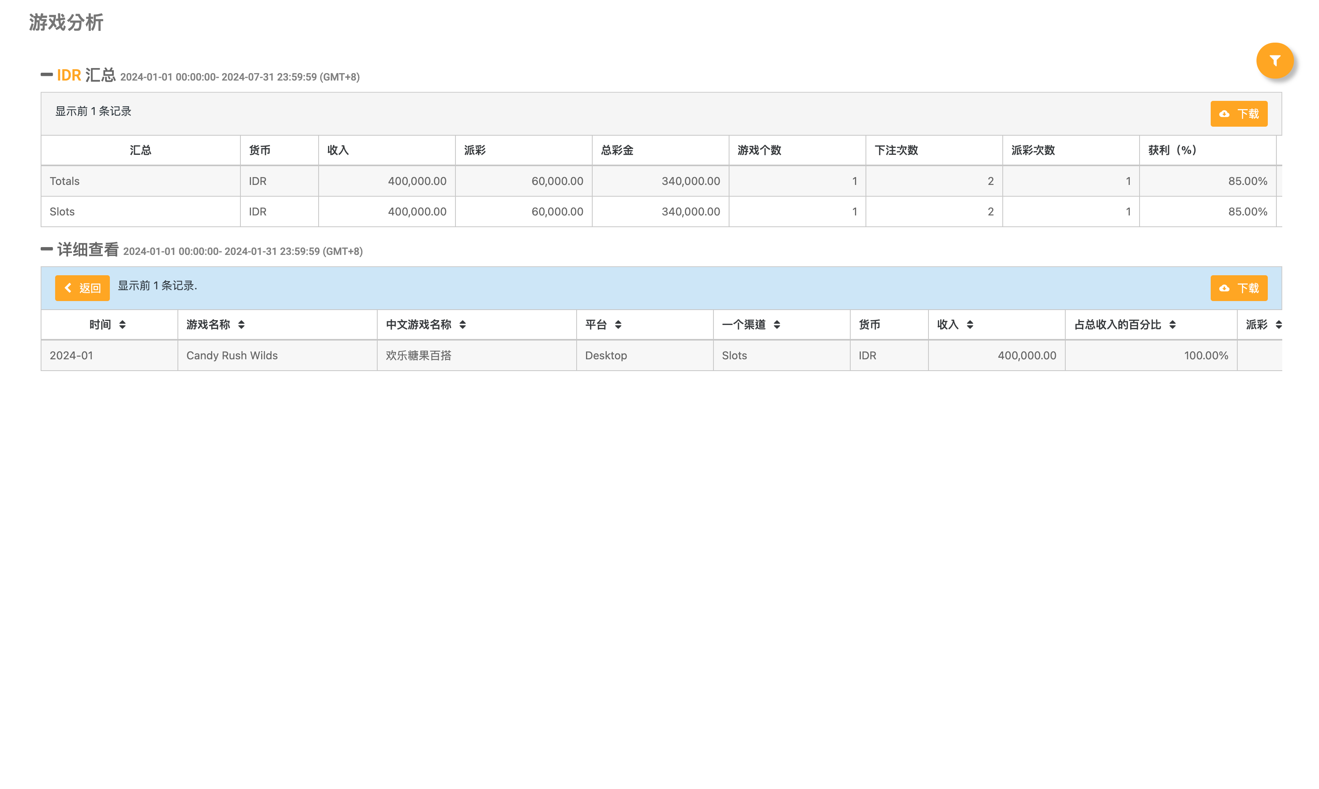Click the 欢乐糖果百搭 cell
Viewport: 1319px width, 789px height.
point(418,356)
